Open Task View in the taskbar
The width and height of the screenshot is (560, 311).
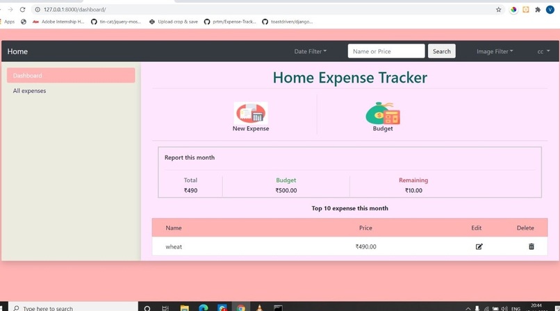pos(165,308)
